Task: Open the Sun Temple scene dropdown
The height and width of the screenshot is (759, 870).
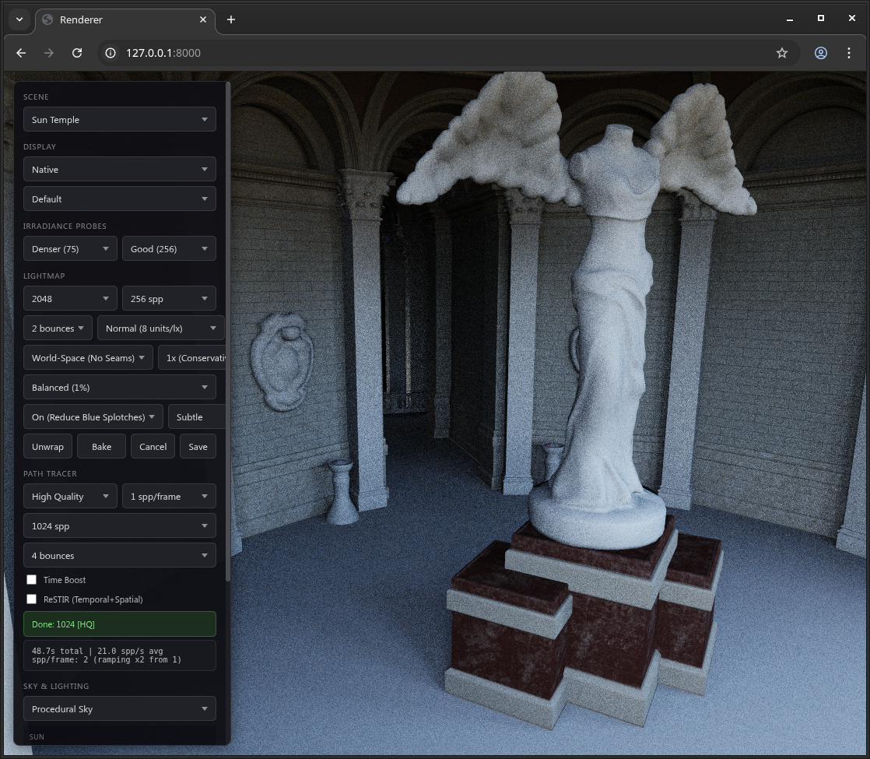Action: tap(120, 120)
